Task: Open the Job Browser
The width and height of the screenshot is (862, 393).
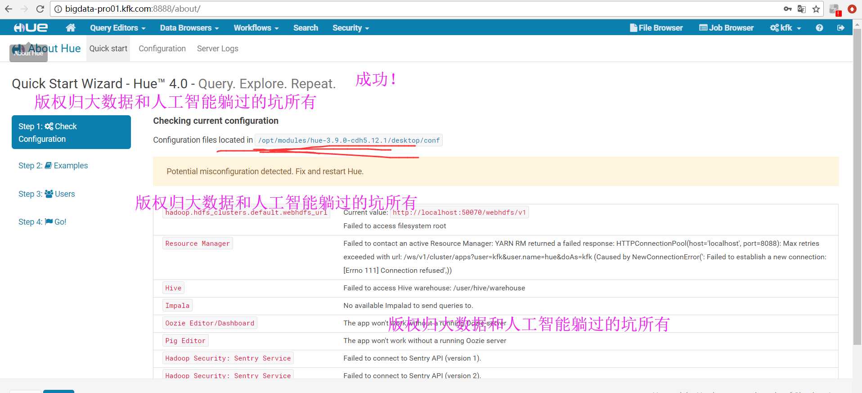Action: (x=727, y=28)
